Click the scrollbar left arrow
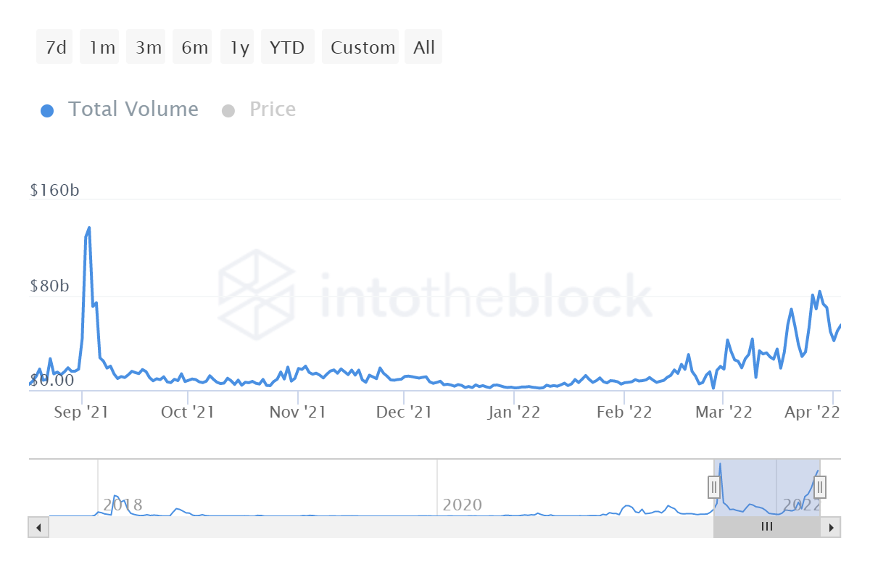Screen dimensions: 870x580 pos(38,527)
